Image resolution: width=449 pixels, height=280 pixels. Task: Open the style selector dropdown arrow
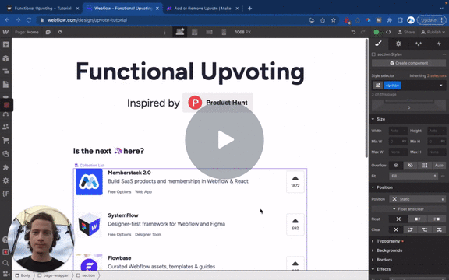tap(441, 86)
